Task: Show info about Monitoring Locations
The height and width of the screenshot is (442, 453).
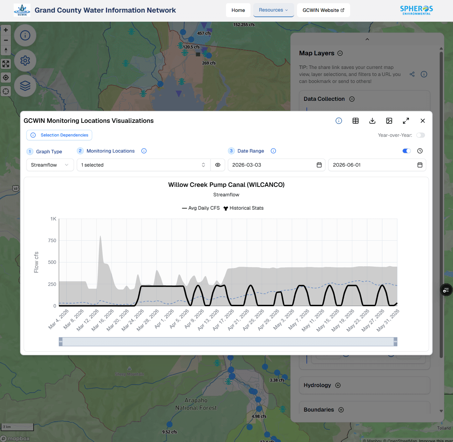Action: pyautogui.click(x=144, y=151)
